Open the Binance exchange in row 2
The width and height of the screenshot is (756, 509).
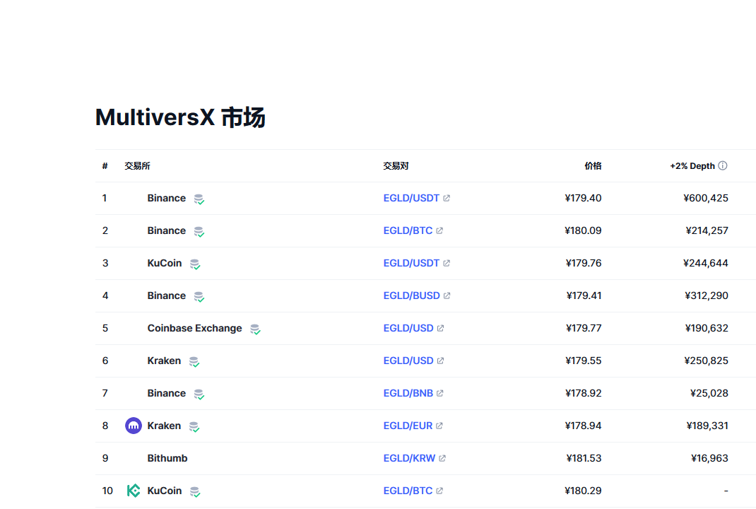(166, 230)
